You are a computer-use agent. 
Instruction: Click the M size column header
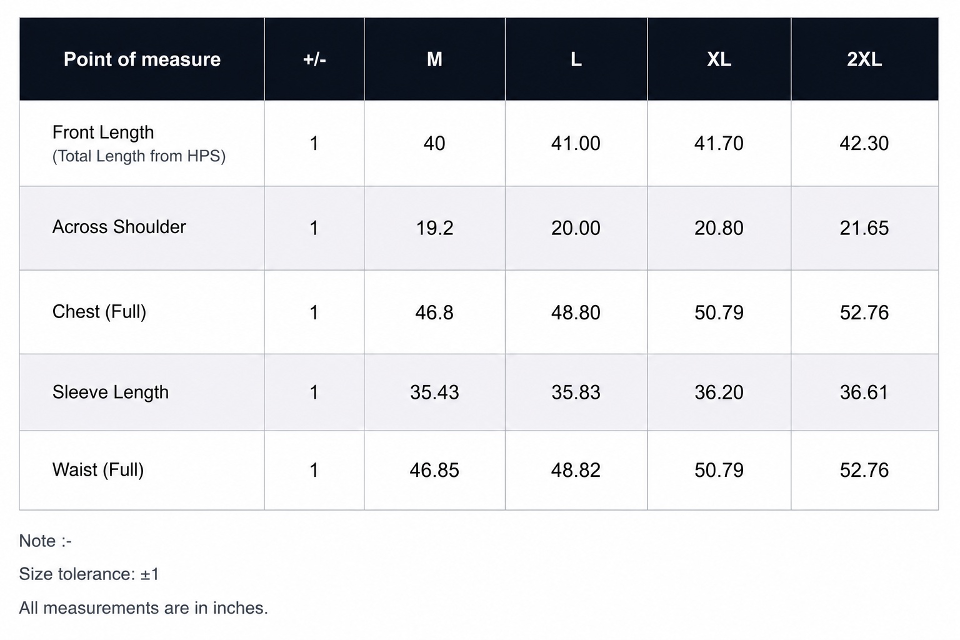point(434,59)
